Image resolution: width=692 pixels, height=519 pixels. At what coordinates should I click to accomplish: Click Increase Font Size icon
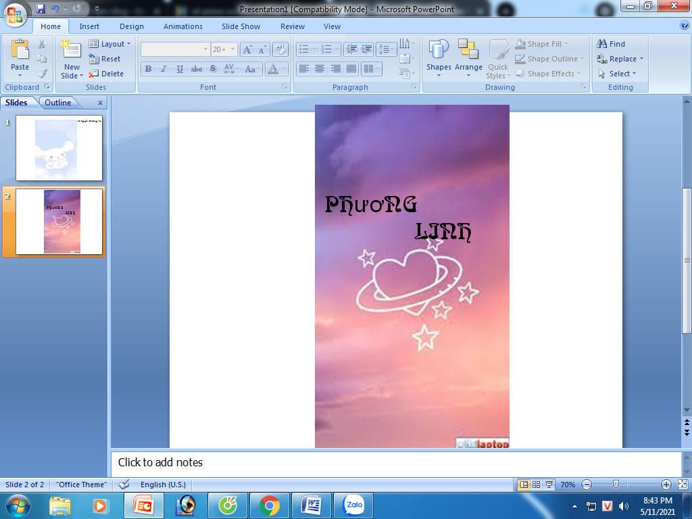247,49
